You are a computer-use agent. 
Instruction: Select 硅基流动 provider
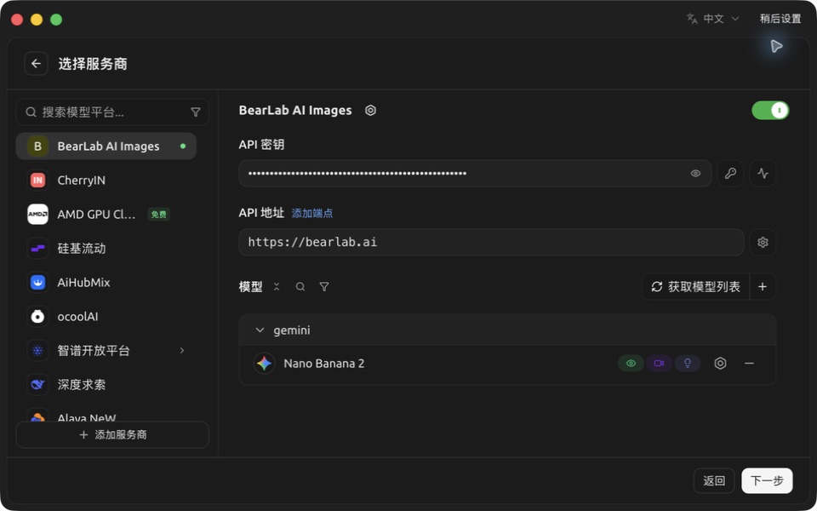point(106,249)
